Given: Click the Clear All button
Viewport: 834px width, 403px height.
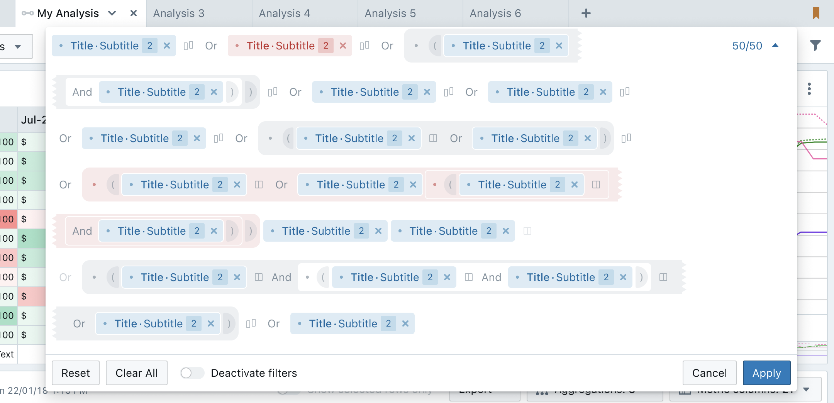Looking at the screenshot, I should (136, 373).
